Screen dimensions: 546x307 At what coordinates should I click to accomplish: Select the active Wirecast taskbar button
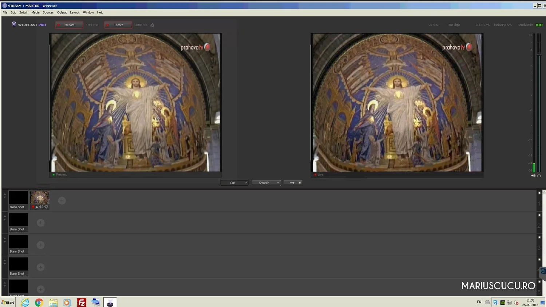tap(110, 302)
